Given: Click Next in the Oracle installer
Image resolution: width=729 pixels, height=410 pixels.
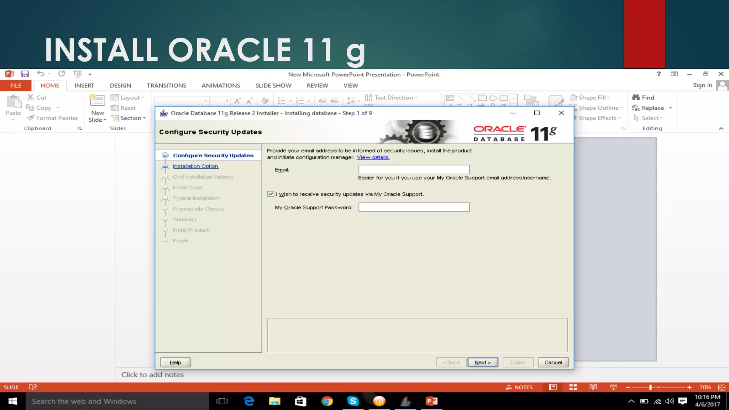Looking at the screenshot, I should coord(483,362).
